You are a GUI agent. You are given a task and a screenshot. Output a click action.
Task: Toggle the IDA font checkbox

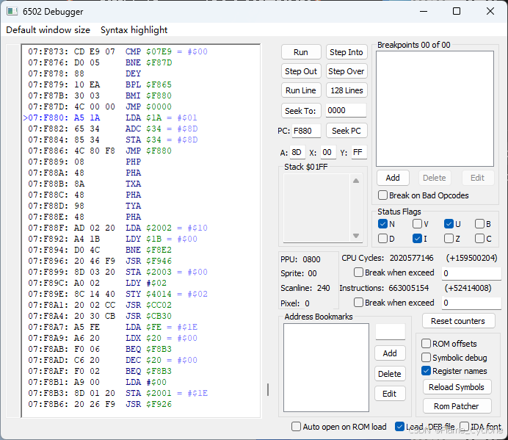pyautogui.click(x=480, y=427)
